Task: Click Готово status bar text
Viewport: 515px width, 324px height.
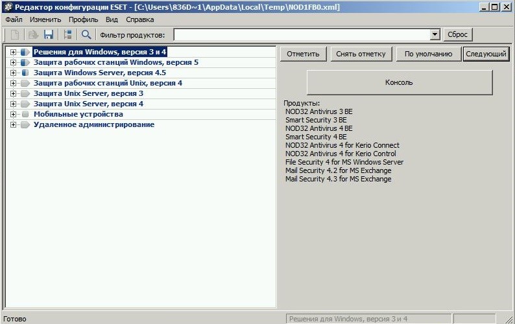Action: click(14, 319)
